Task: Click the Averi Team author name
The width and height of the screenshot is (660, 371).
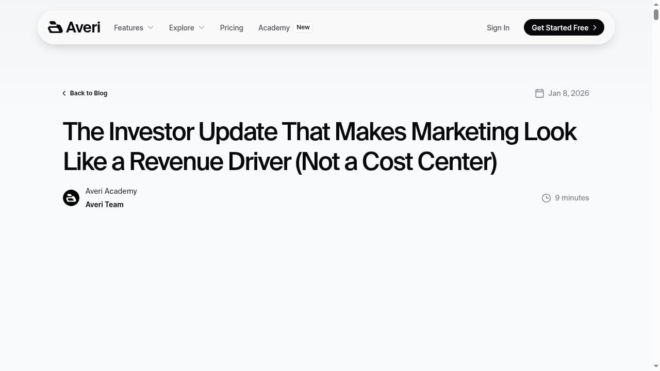Action: pyautogui.click(x=105, y=205)
